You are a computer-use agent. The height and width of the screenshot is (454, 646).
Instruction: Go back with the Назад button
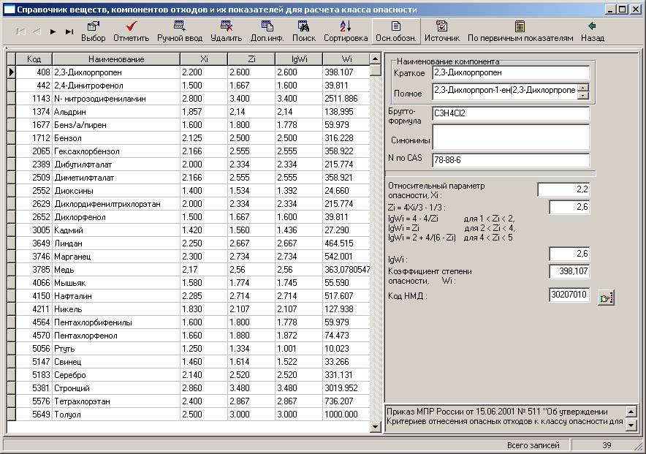coord(593,31)
